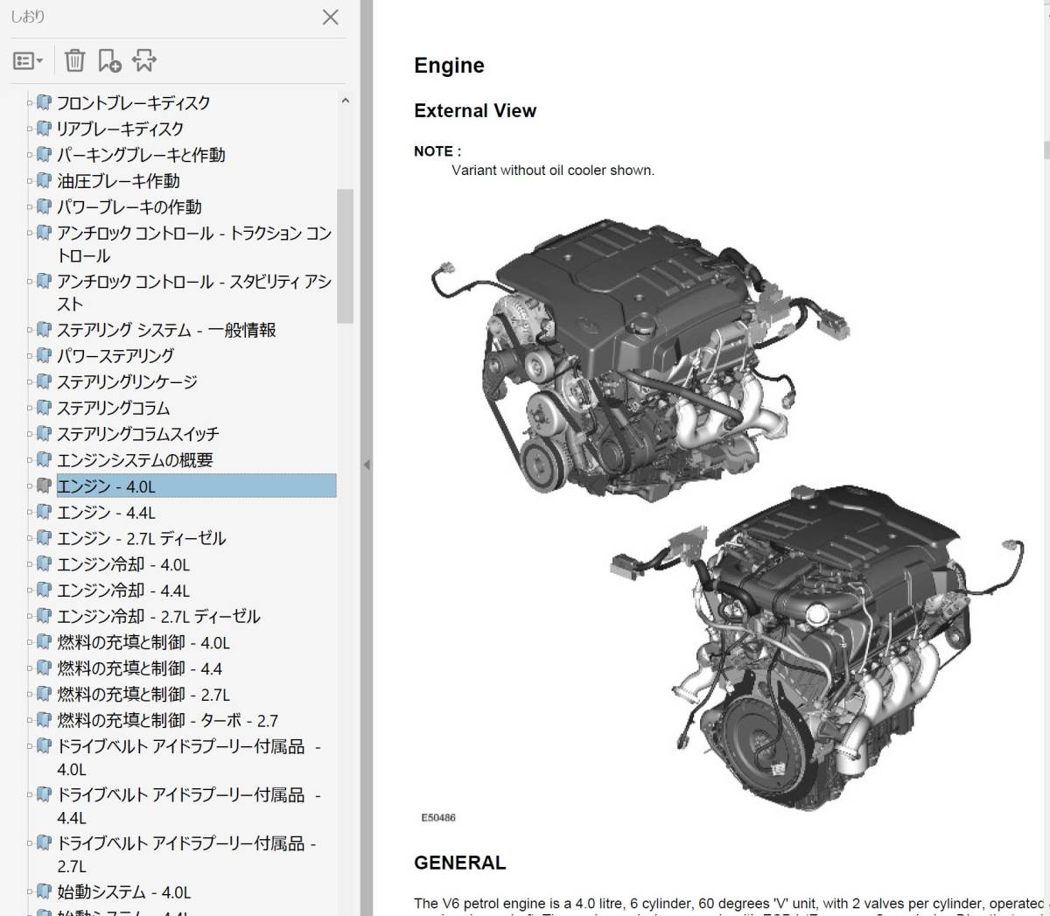Open bookmark ステアリングコラムスイッチ
1050x916 pixels.
(138, 434)
